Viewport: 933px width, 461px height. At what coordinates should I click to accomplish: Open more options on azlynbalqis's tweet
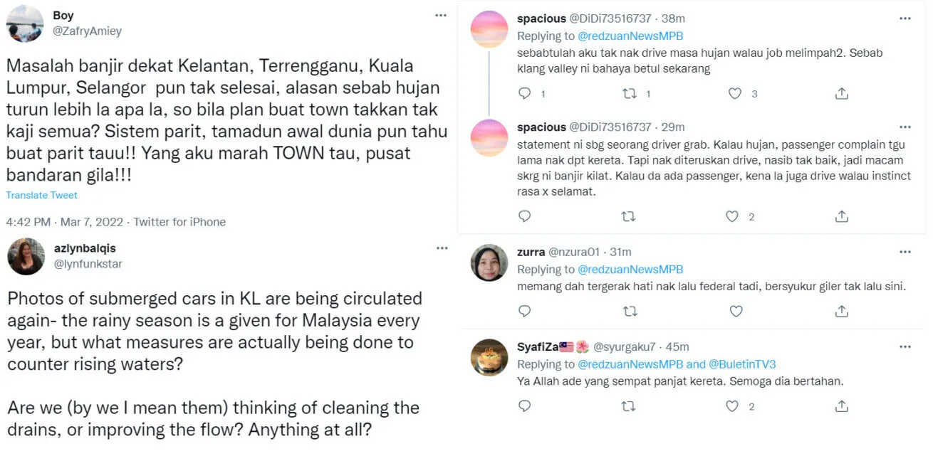(442, 248)
